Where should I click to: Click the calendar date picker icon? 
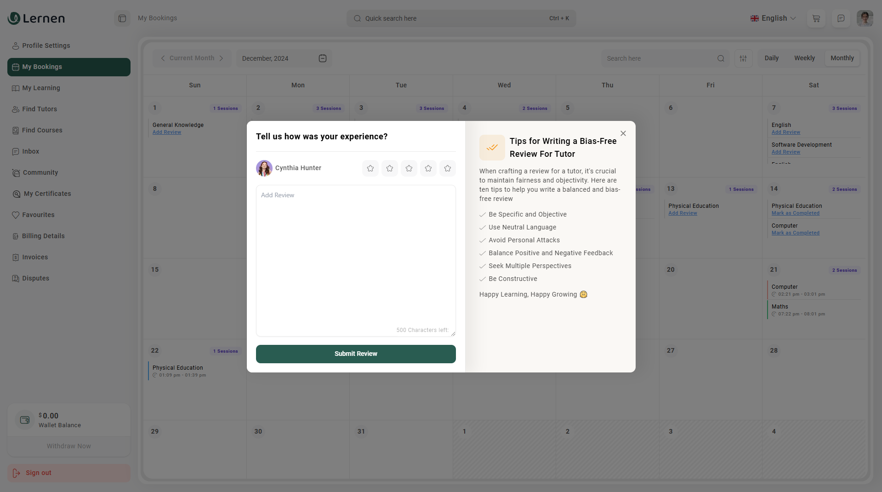[322, 58]
